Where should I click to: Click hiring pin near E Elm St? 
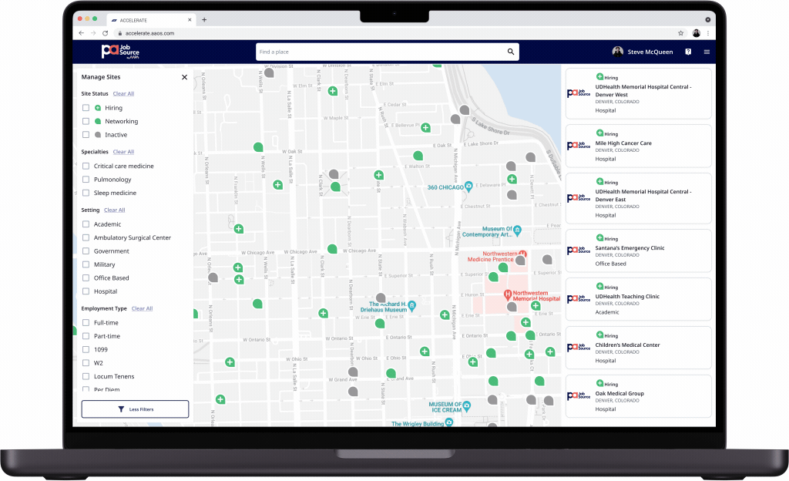(333, 91)
